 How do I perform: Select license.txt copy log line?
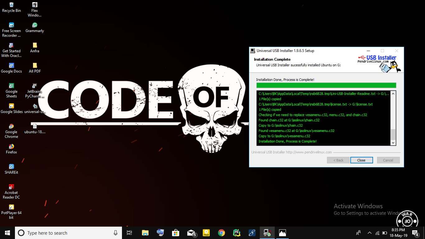point(315,104)
